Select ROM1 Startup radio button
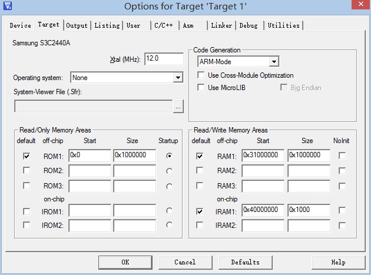Image resolution: width=371 pixels, height=275 pixels. (169, 156)
